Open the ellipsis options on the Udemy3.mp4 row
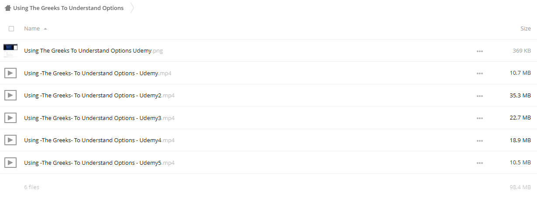This screenshot has width=537, height=200. [480, 118]
